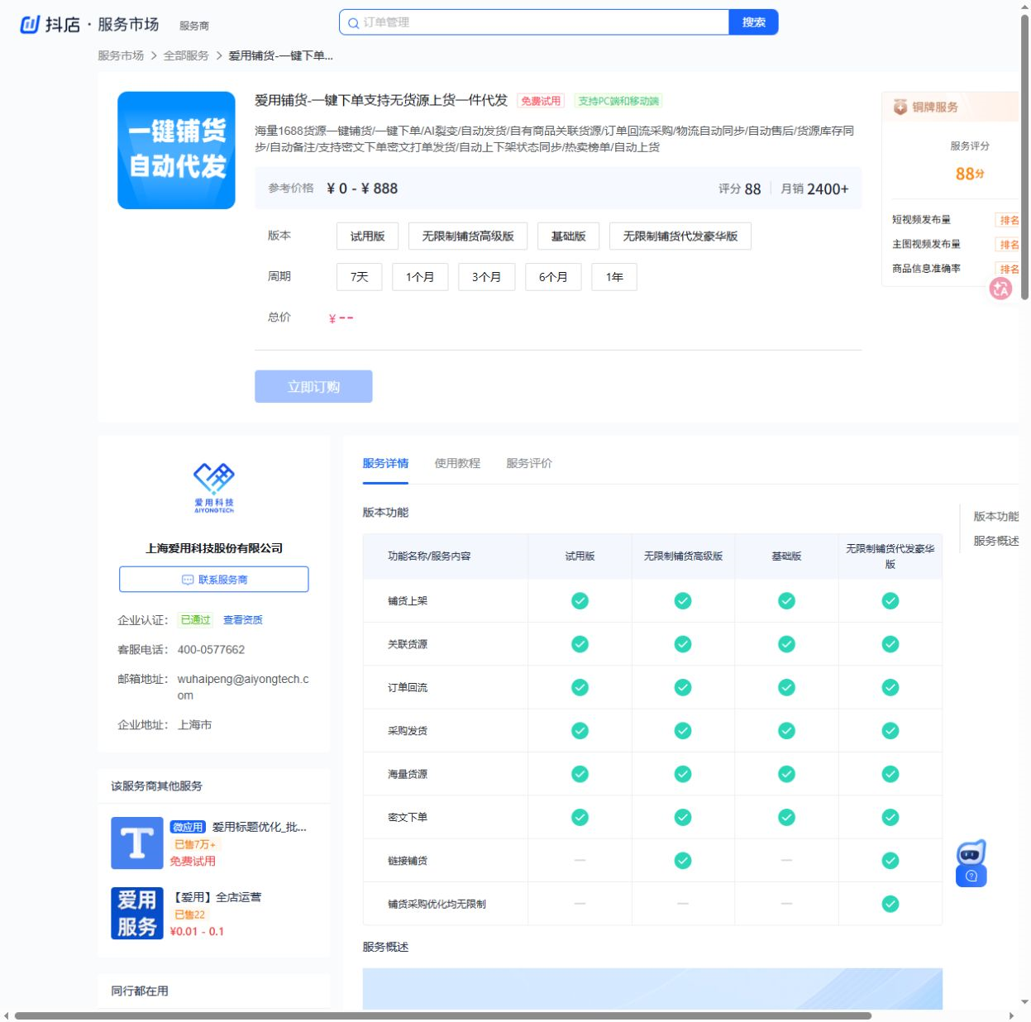
Task: Click the customer phone 400-0577662
Action: 211,650
